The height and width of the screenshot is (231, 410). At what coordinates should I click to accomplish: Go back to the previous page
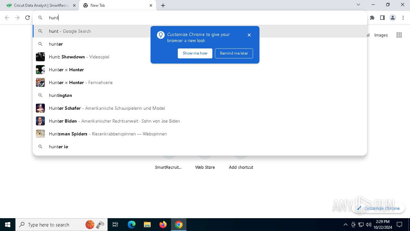coord(7,18)
